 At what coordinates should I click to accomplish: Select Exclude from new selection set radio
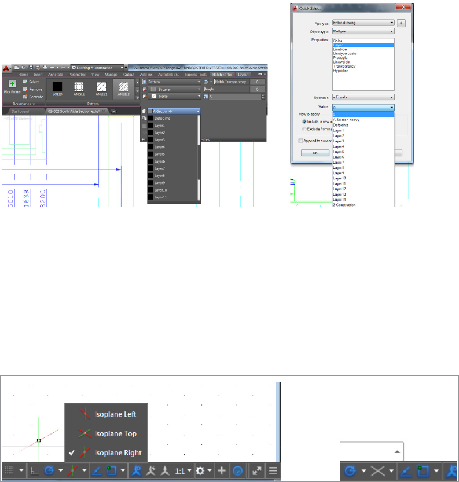point(304,129)
